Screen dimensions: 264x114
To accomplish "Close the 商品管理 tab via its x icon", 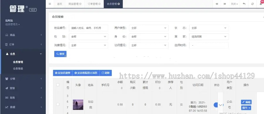I will [x=80, y=4].
